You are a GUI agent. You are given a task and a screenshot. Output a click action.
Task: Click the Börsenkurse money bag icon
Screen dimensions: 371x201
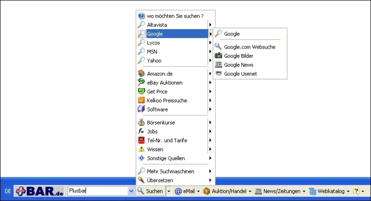[141, 122]
